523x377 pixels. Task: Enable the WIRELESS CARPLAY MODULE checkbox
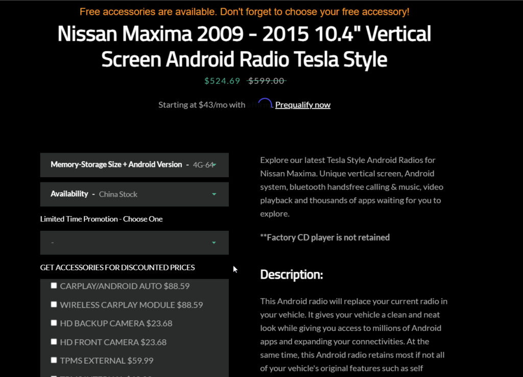[x=54, y=304]
